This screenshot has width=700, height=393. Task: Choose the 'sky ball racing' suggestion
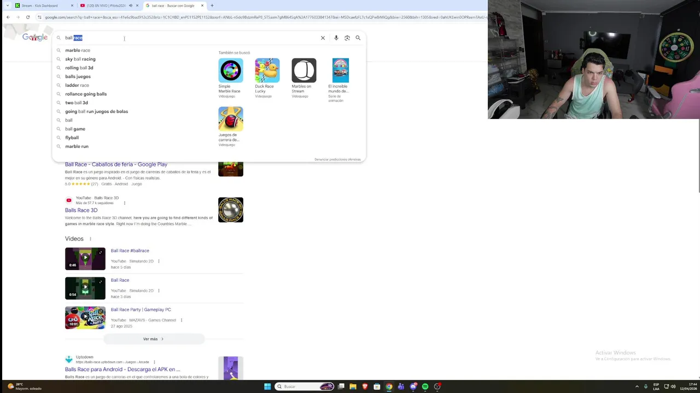click(x=80, y=59)
